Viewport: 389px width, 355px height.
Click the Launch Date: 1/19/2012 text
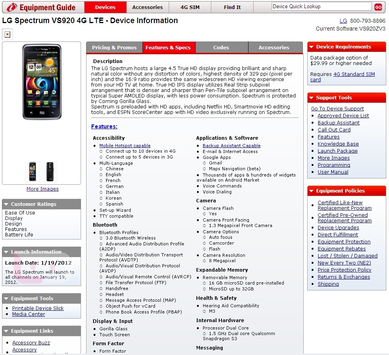click(x=38, y=263)
